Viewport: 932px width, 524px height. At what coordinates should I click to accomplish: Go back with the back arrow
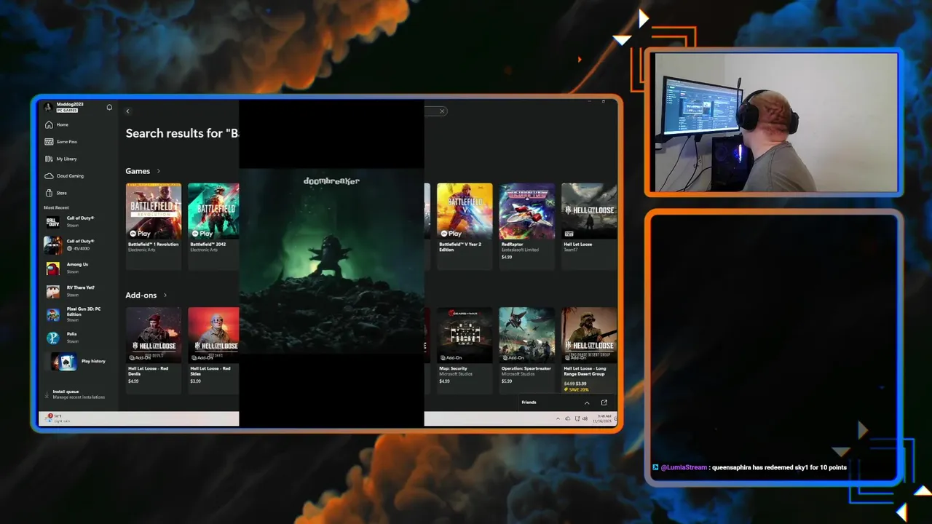127,111
